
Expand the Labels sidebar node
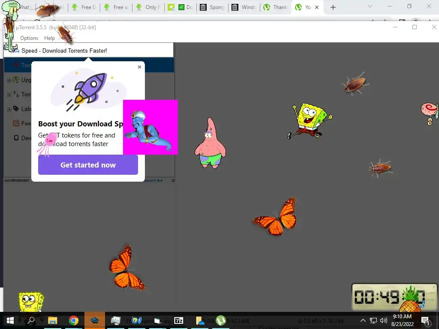pos(9,109)
